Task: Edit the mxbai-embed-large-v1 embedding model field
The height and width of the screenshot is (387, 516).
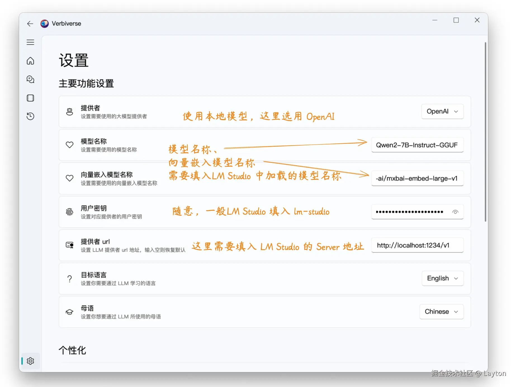Action: click(417, 178)
